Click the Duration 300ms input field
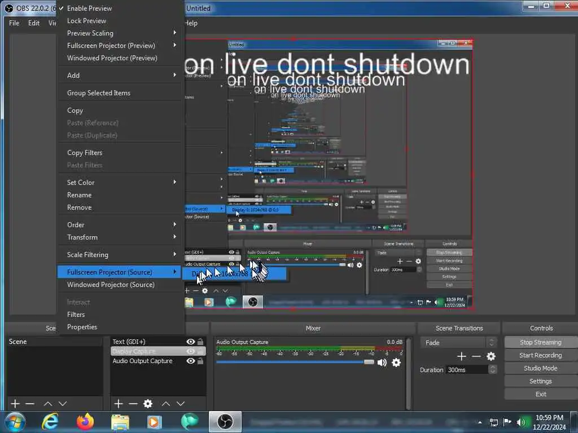This screenshot has height=433, width=578. pyautogui.click(x=467, y=370)
